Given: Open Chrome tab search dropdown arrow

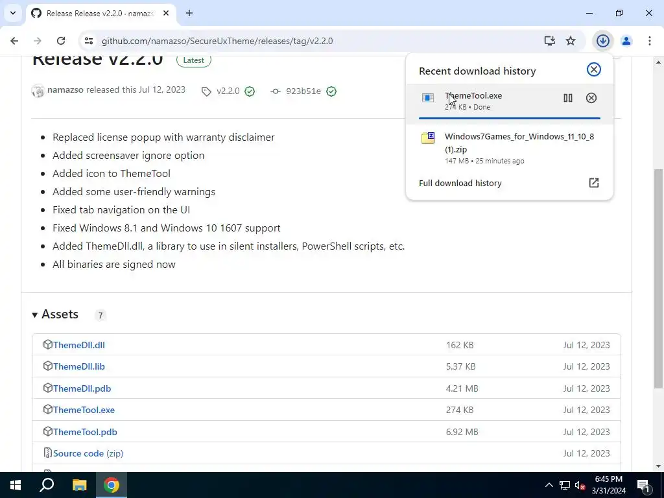Looking at the screenshot, I should click(x=13, y=13).
